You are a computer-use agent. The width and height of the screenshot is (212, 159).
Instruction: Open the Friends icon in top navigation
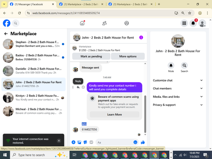tap(104, 23)
